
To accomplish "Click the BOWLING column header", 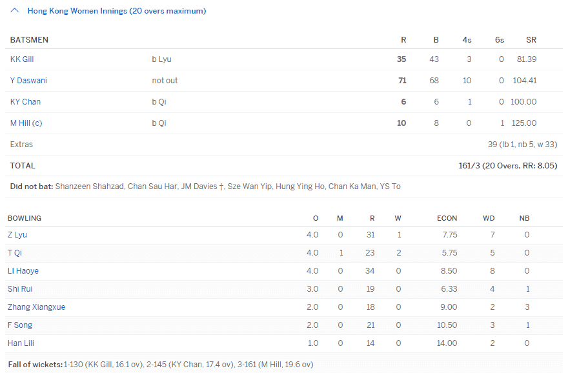I will (25, 218).
